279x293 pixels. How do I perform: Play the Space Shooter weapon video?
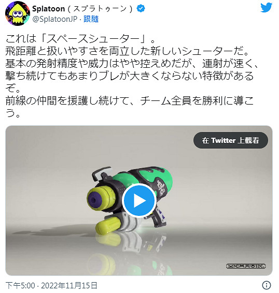click(139, 200)
